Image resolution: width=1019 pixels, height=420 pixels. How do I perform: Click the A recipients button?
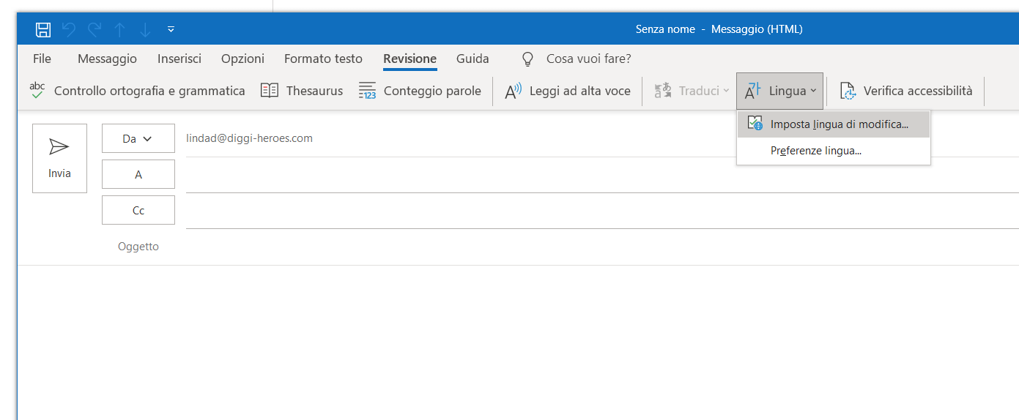(138, 174)
